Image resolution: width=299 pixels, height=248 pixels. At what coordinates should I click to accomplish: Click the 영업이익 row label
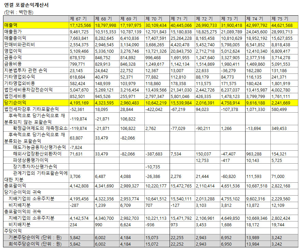pos(13,51)
